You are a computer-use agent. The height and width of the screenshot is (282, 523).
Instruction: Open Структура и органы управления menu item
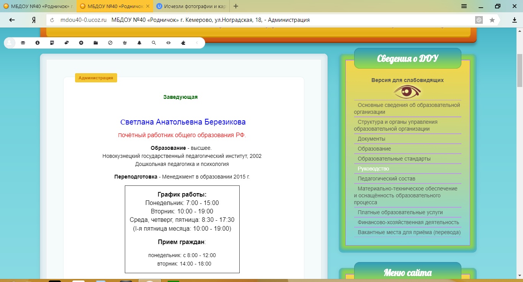click(407, 125)
